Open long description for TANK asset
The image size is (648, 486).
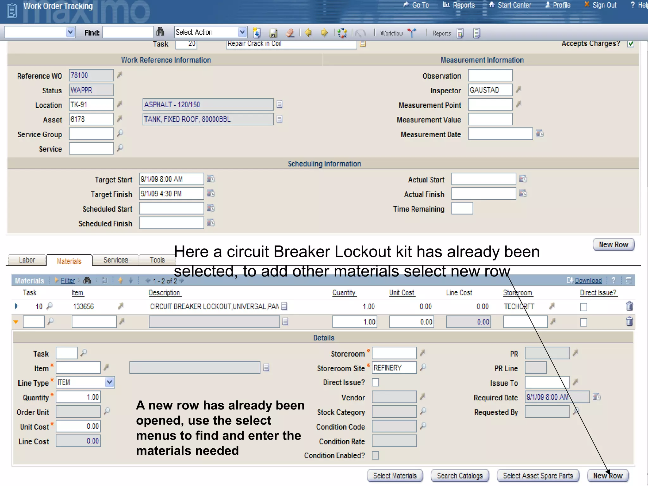(279, 119)
